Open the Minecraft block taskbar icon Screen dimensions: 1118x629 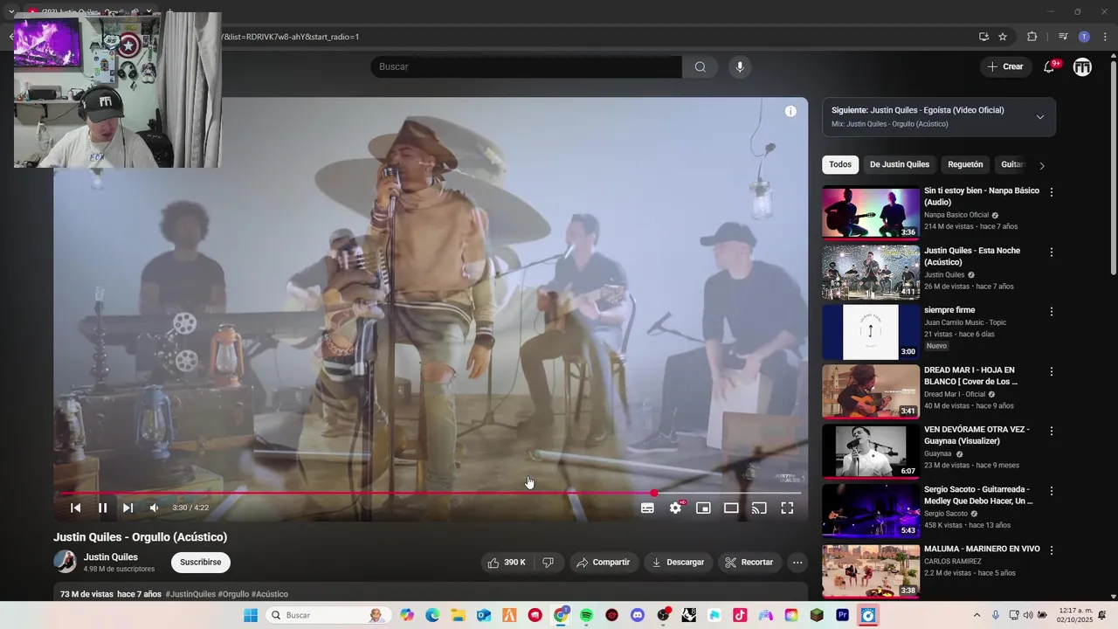coord(817,615)
